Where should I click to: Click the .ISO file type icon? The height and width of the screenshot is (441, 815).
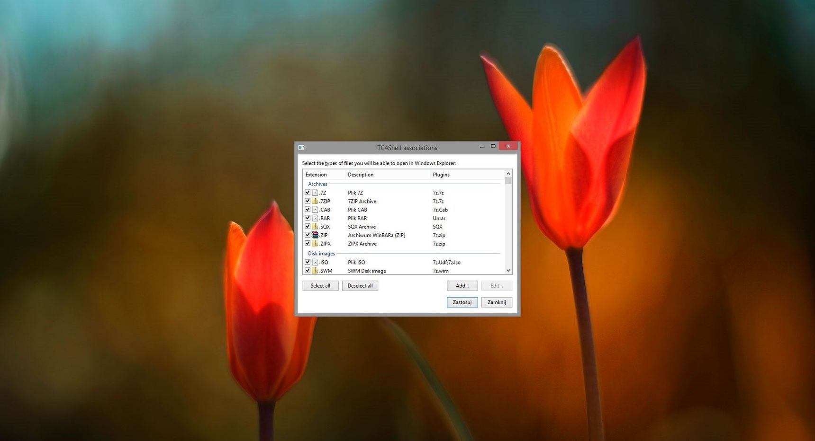click(315, 262)
